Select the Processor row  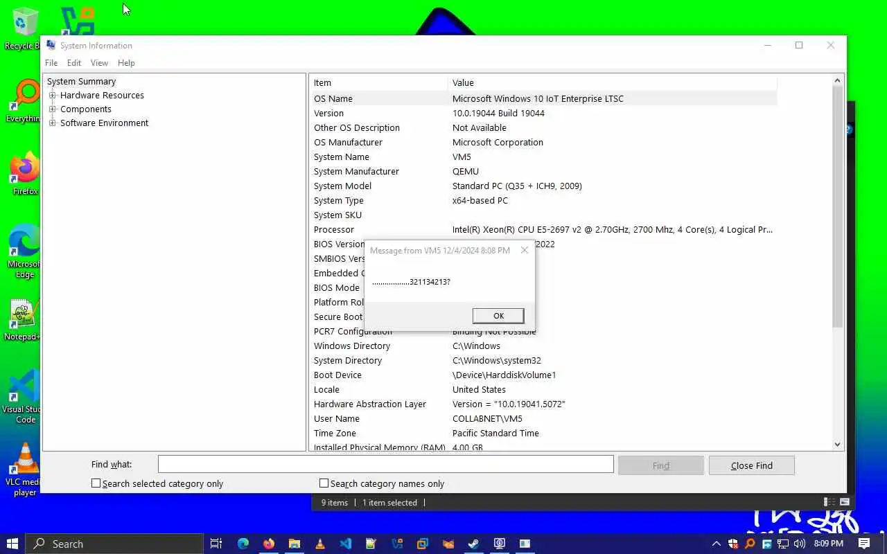point(543,230)
